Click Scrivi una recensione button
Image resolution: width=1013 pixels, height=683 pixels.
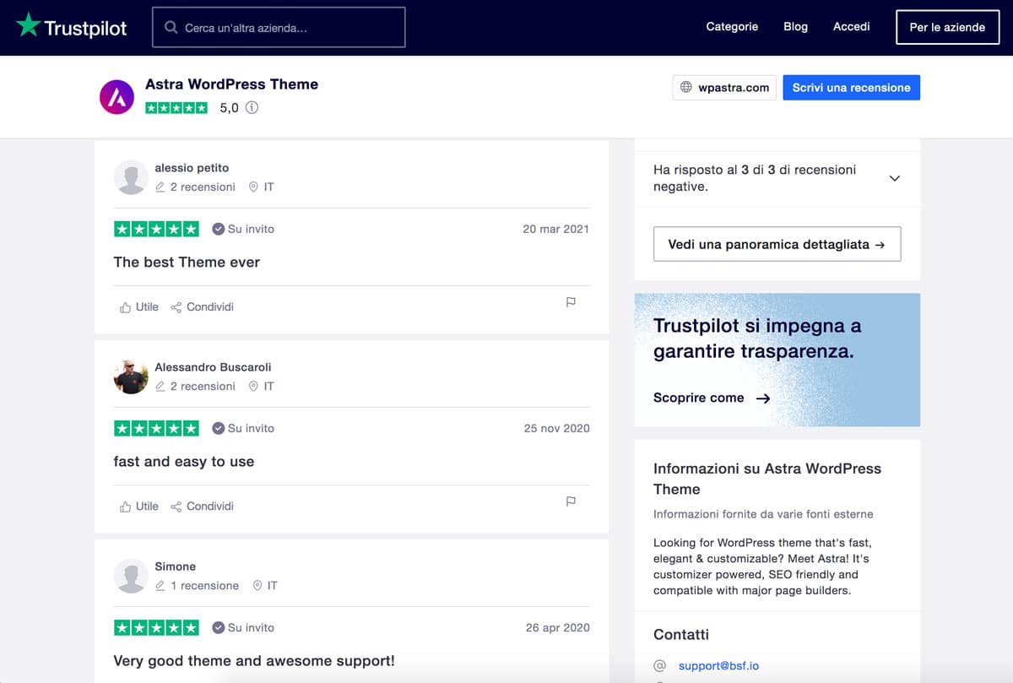tap(851, 88)
